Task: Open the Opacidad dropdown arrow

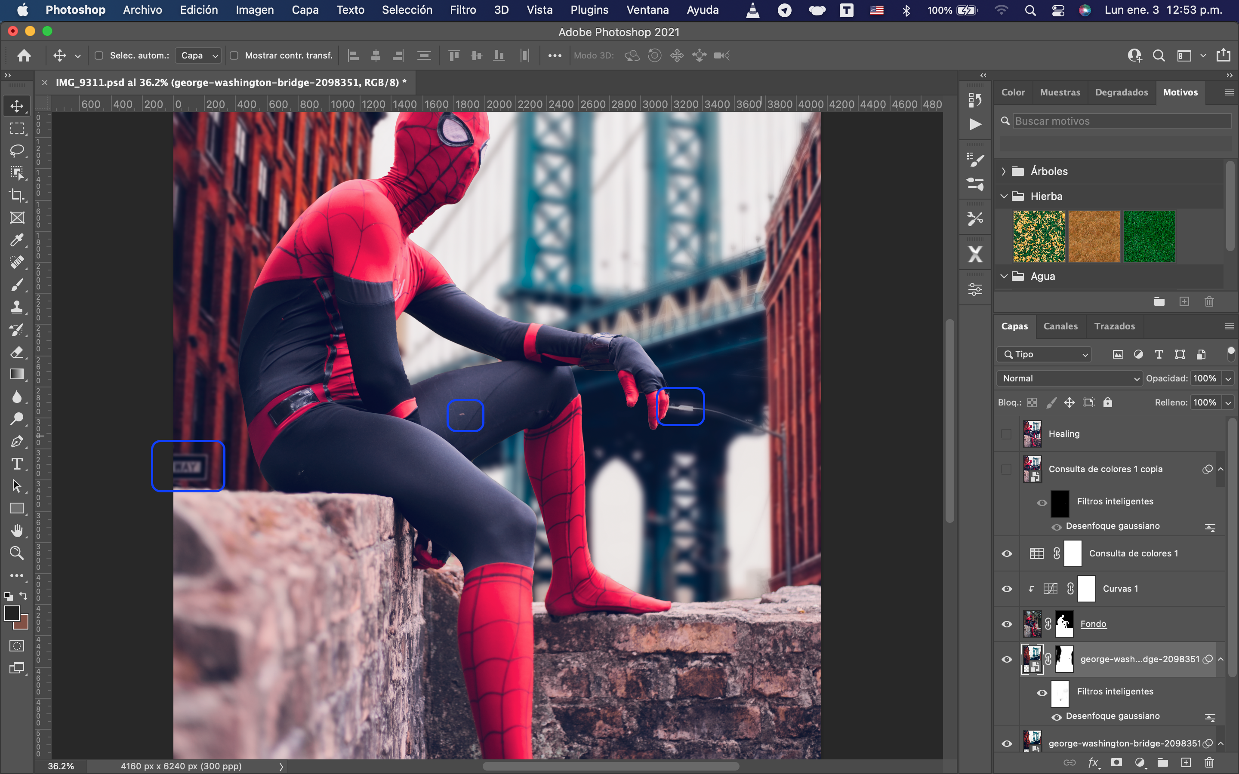Action: pyautogui.click(x=1228, y=379)
